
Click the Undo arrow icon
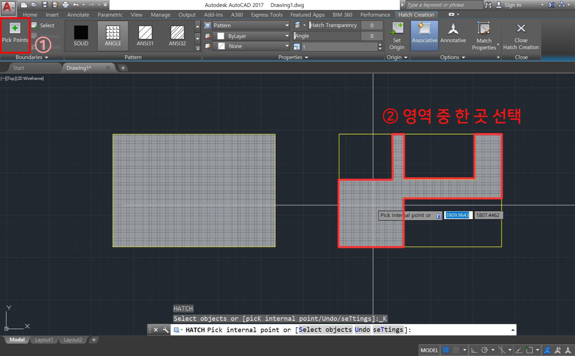(76, 5)
